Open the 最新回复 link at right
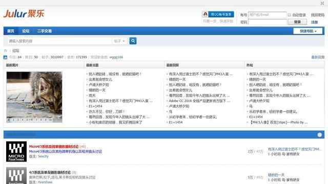Screen dimensions: 328x184 318,57
